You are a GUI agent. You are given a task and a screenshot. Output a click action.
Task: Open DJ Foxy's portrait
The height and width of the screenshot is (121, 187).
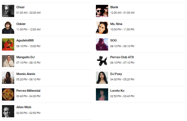point(102,78)
